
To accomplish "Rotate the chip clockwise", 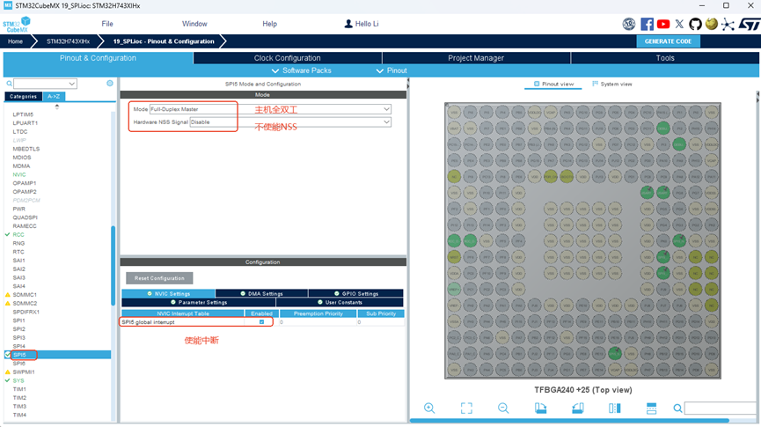I will [541, 408].
